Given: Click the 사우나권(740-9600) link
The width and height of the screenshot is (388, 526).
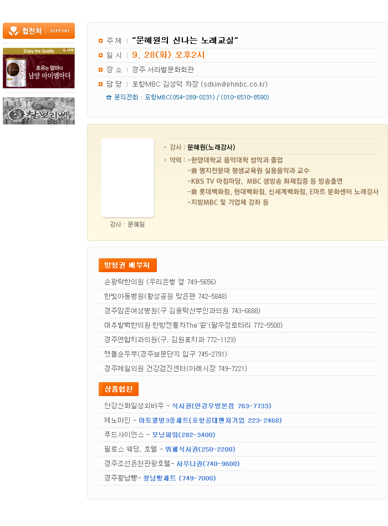Looking at the screenshot, I should (208, 464).
